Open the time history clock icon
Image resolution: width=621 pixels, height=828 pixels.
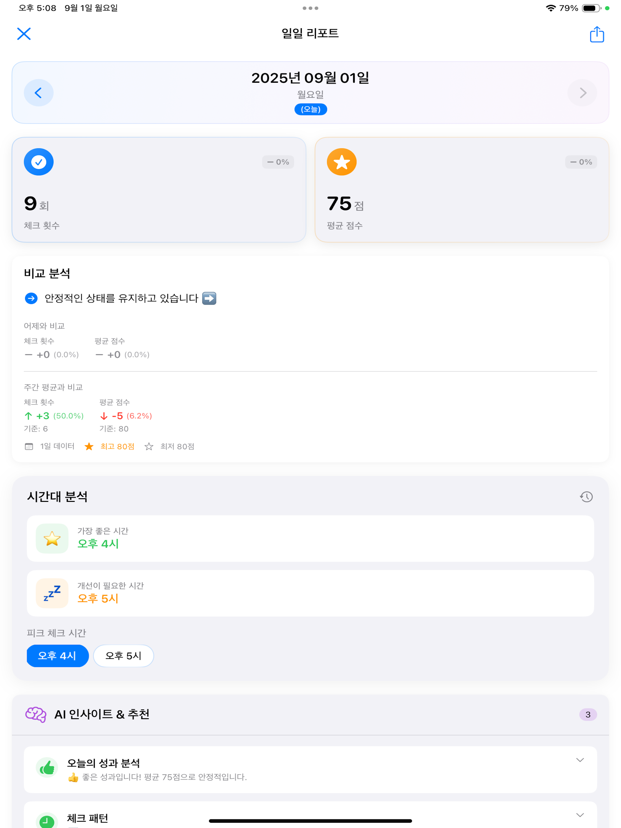coord(586,497)
